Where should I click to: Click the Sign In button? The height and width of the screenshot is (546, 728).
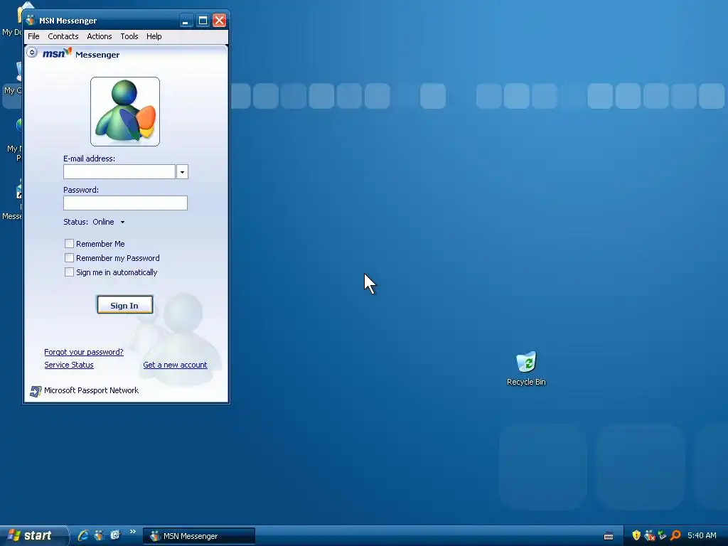(125, 305)
